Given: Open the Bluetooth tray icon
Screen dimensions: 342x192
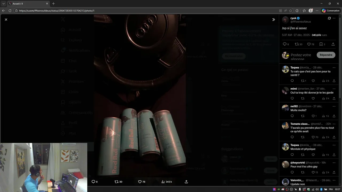Looking at the screenshot, I should [x=321, y=189].
